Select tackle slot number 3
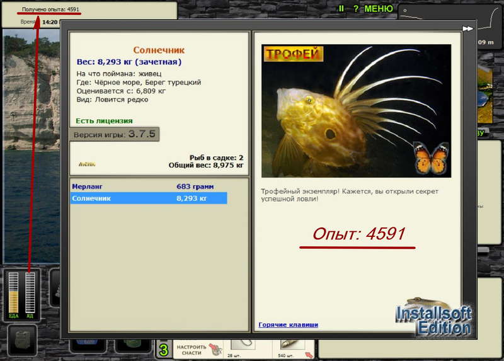Image resolution: width=504 pixels, height=361 pixels. click(x=164, y=350)
